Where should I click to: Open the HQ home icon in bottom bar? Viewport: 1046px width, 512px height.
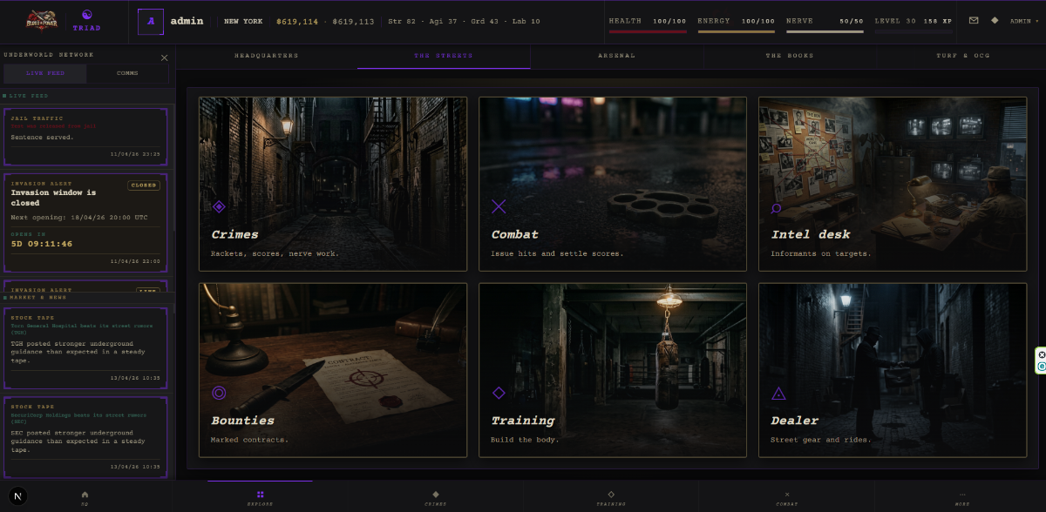click(85, 497)
